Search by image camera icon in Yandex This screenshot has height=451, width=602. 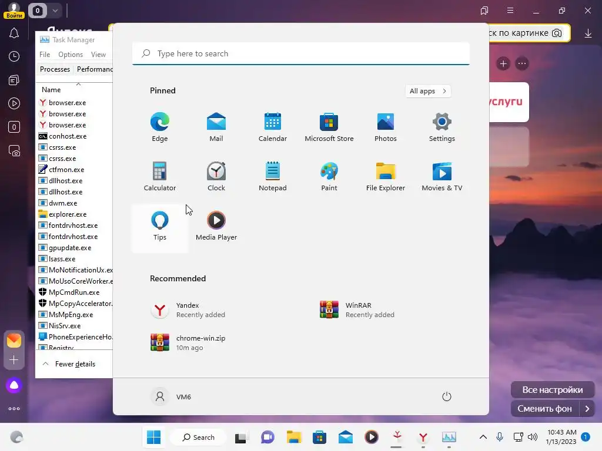[557, 33]
